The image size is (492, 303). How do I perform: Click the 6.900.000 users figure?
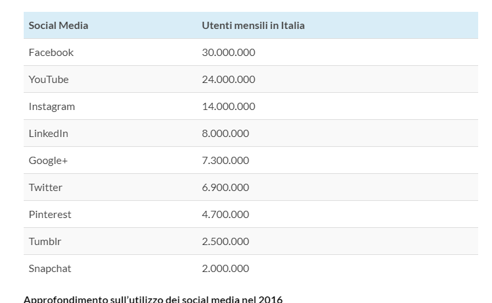(x=225, y=188)
